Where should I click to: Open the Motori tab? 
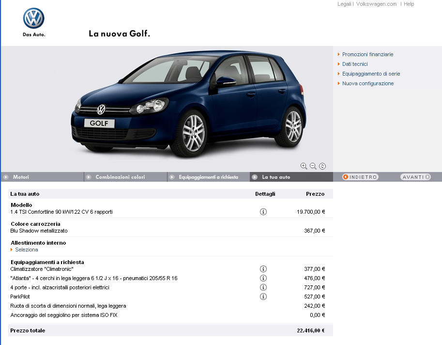click(42, 177)
